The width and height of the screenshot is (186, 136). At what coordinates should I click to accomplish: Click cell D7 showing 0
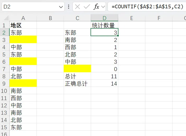[x=105, y=69]
